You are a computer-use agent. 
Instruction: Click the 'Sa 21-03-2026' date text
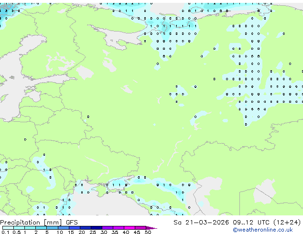pyautogui.click(x=201, y=223)
